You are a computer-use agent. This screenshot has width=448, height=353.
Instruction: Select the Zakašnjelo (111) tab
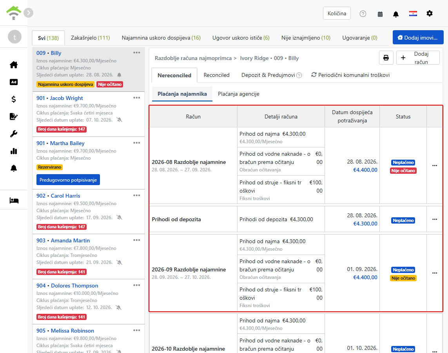click(90, 38)
